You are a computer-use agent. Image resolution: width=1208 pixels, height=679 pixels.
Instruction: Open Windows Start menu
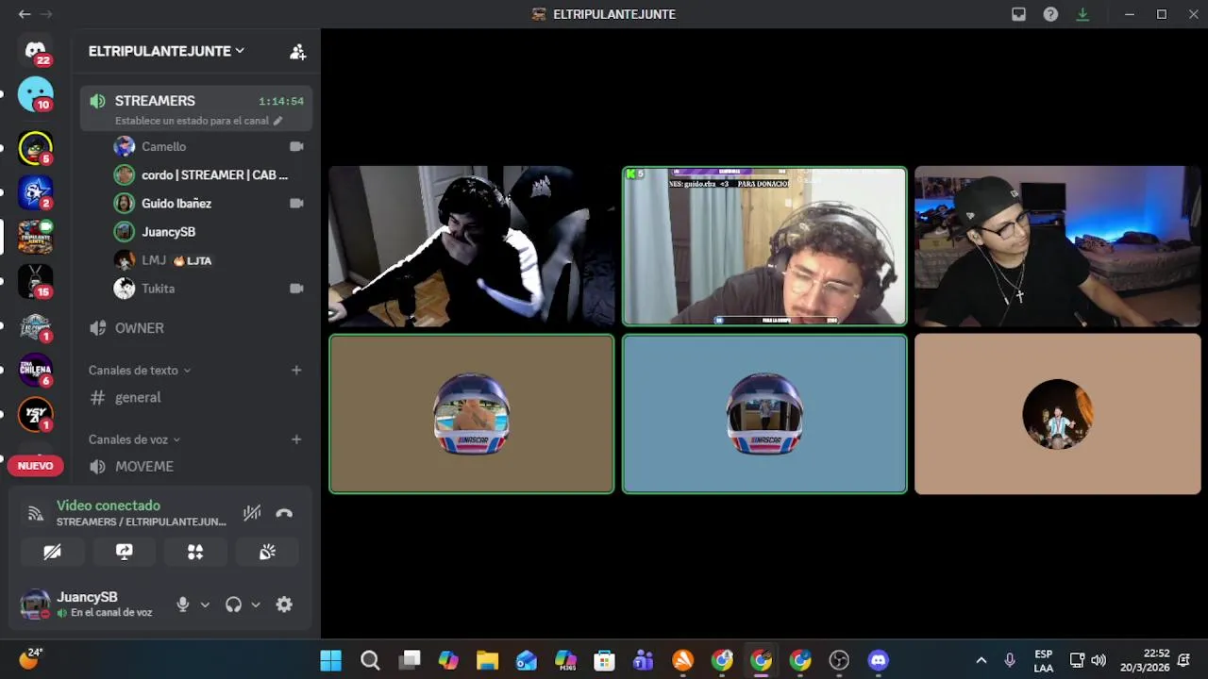point(330,660)
